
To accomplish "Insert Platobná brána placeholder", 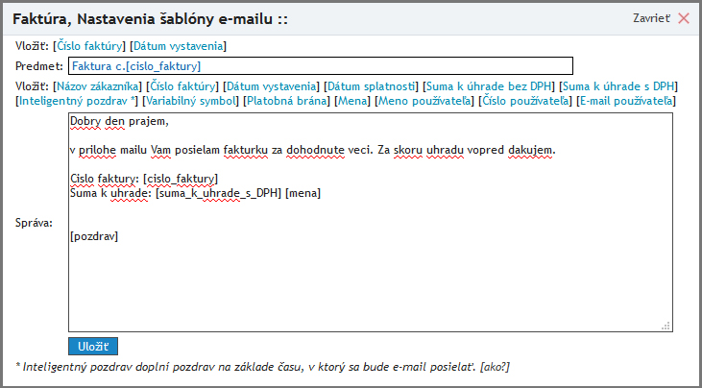I will click(287, 100).
